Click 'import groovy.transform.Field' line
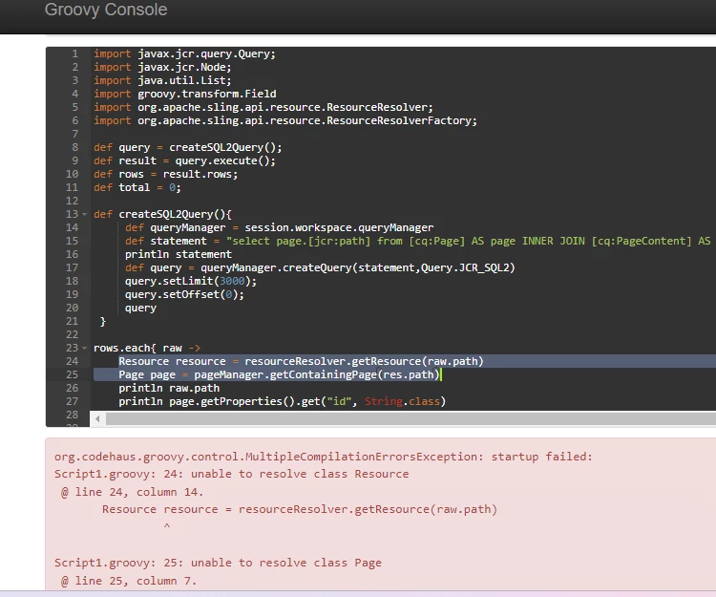Image resolution: width=716 pixels, height=597 pixels. pos(185,95)
